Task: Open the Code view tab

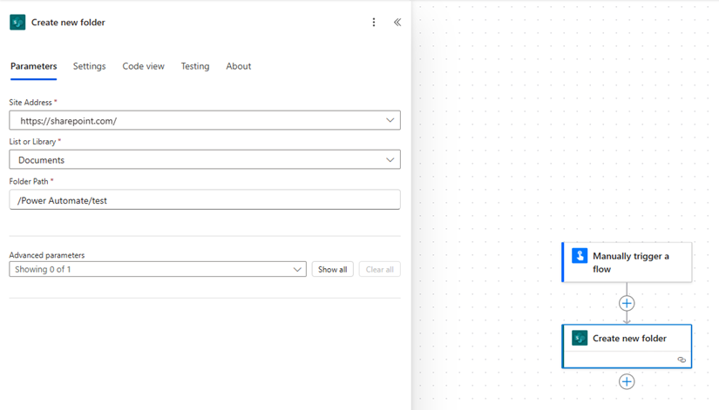Action: tap(143, 66)
